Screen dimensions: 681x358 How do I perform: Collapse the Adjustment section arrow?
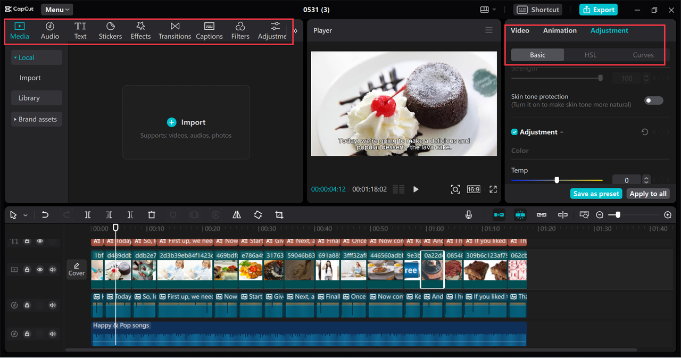point(562,132)
